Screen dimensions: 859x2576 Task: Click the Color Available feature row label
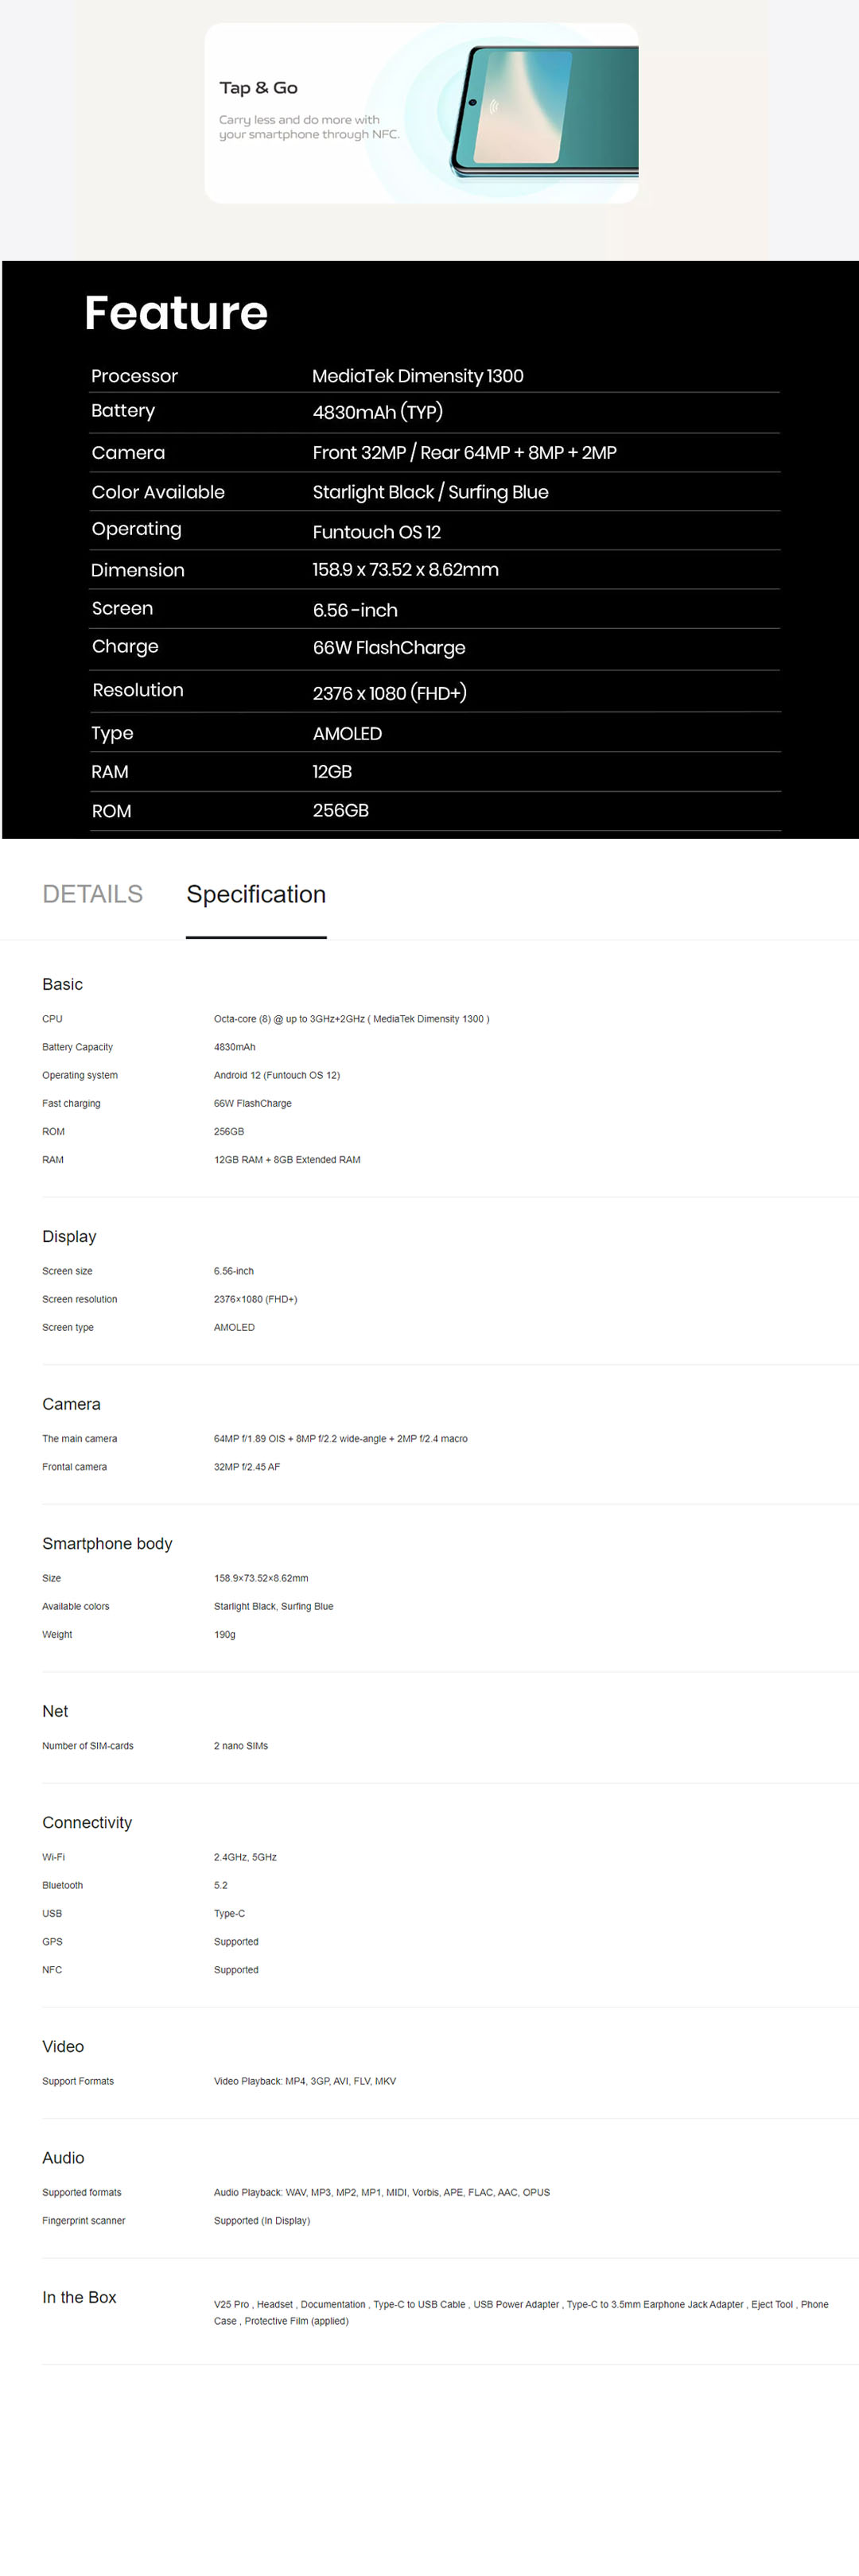pos(158,492)
